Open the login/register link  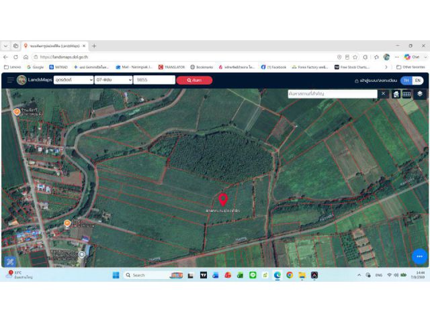pyautogui.click(x=376, y=80)
